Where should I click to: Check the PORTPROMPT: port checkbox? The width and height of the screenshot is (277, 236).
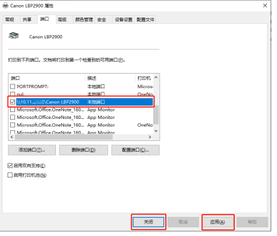pyautogui.click(x=13, y=86)
